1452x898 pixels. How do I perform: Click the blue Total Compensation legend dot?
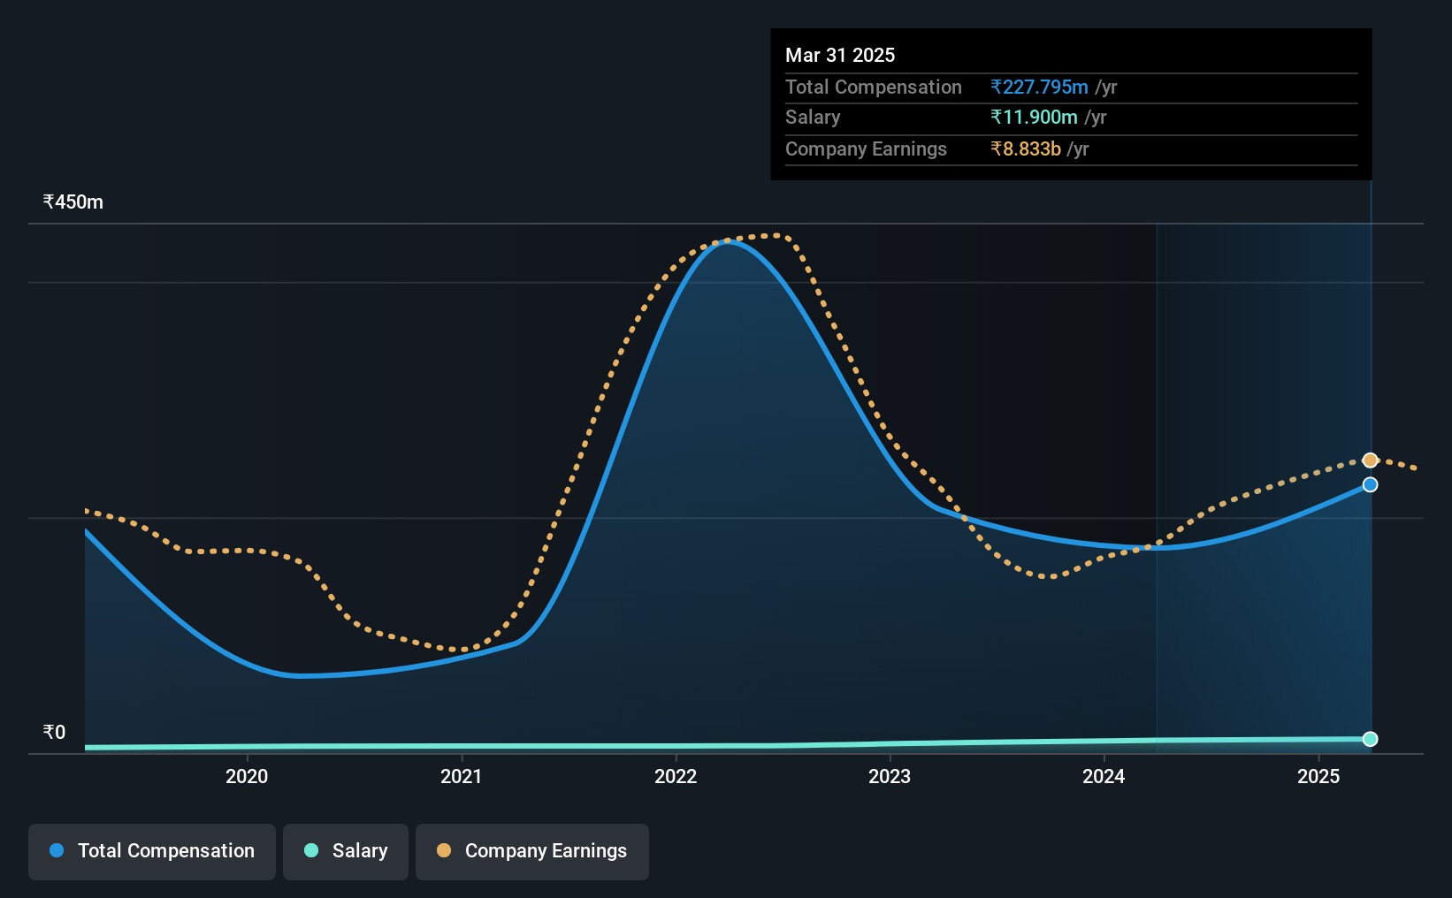[x=57, y=850]
